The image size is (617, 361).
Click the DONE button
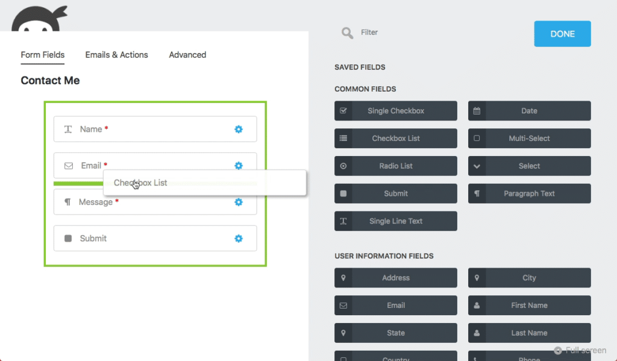[562, 34]
